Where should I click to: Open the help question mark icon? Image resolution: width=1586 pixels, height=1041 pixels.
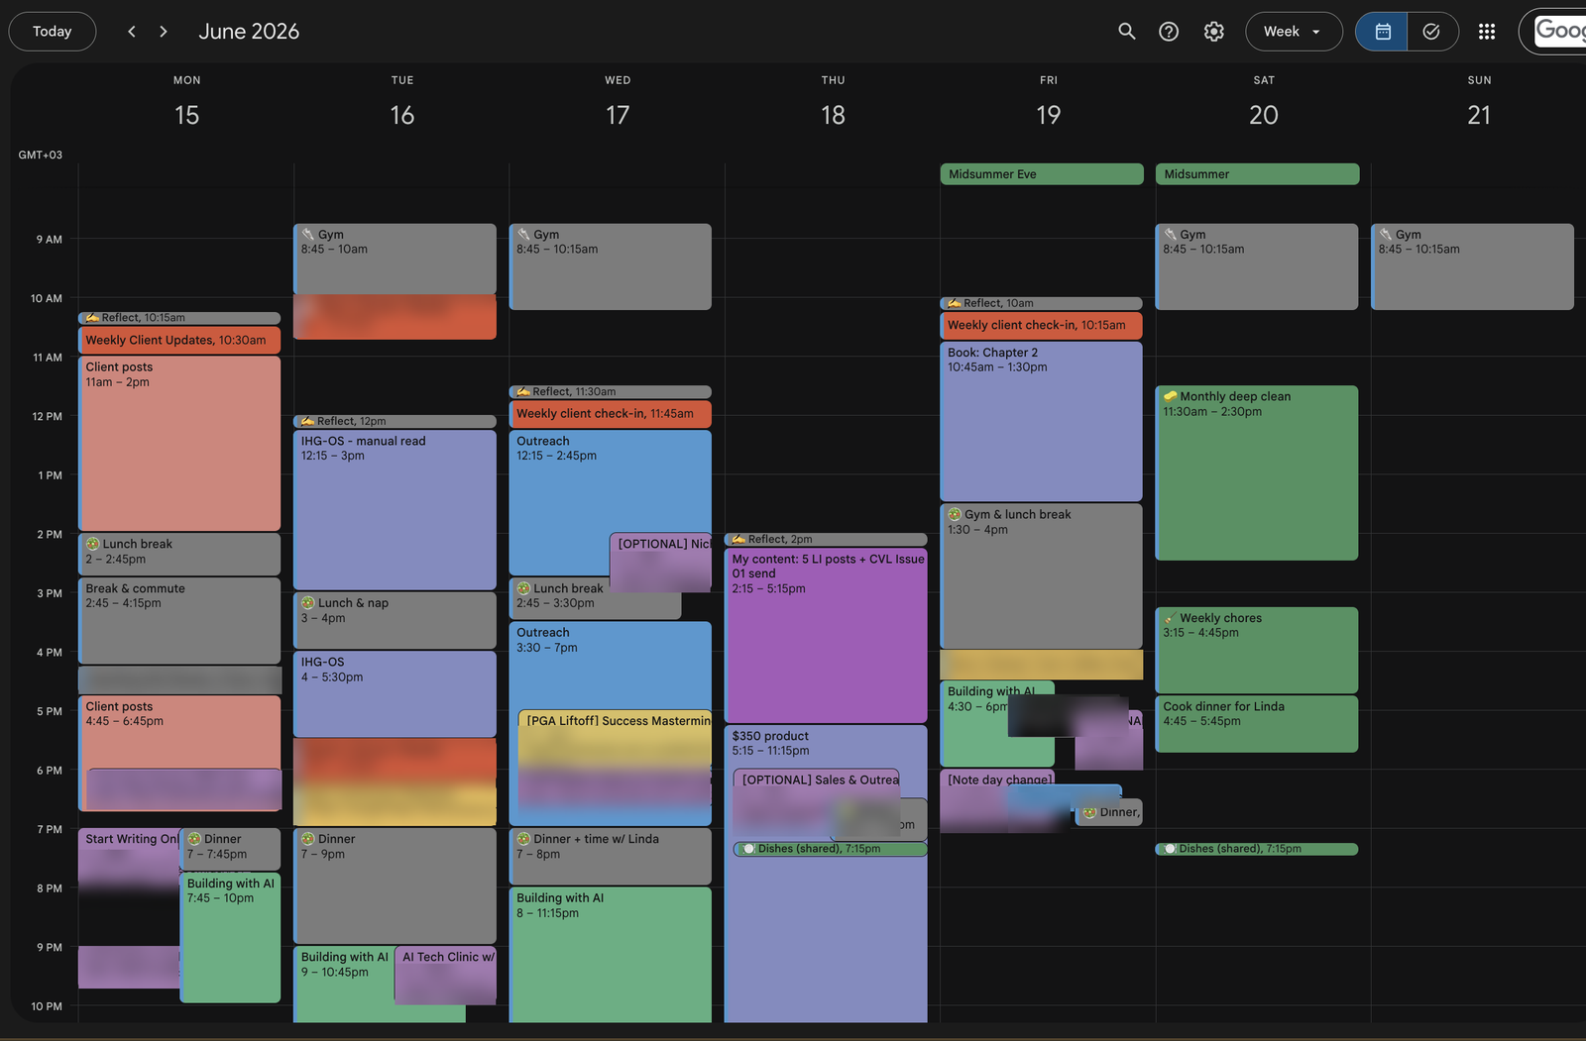coord(1169,32)
